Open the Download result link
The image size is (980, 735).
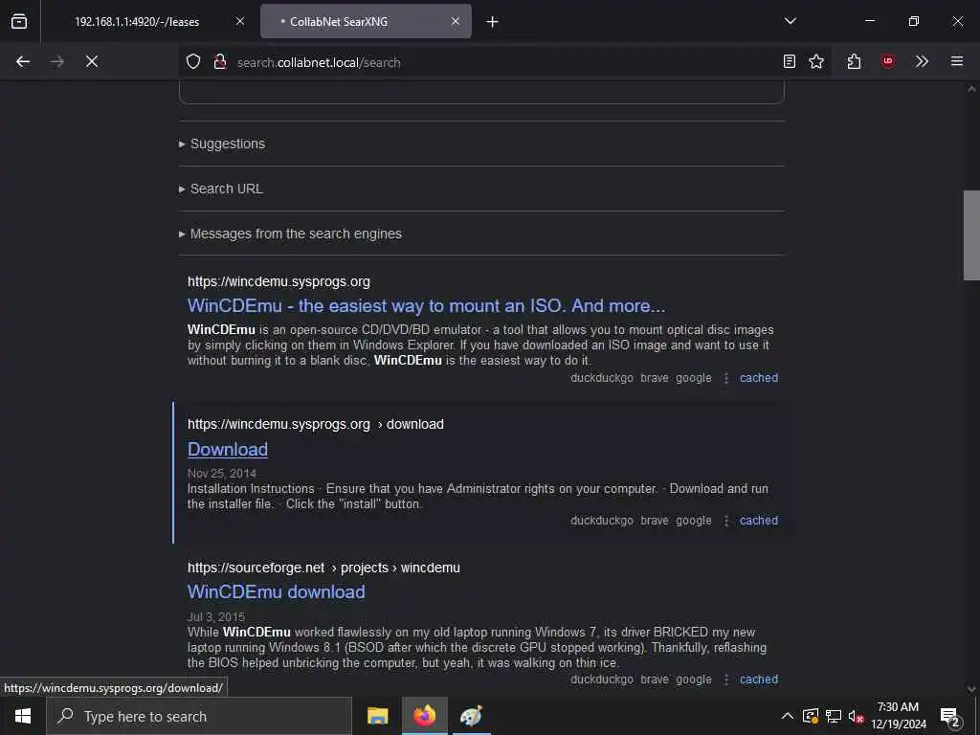coord(228,450)
